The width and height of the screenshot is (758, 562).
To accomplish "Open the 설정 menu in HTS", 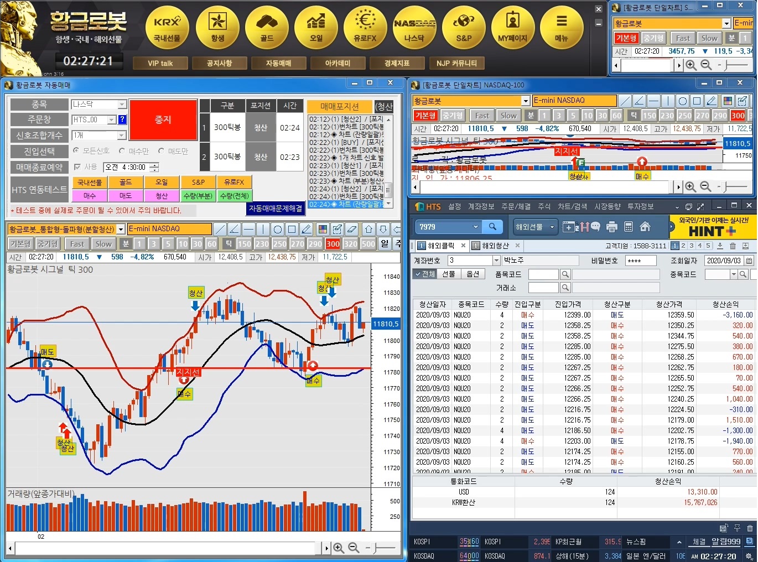I will (455, 207).
